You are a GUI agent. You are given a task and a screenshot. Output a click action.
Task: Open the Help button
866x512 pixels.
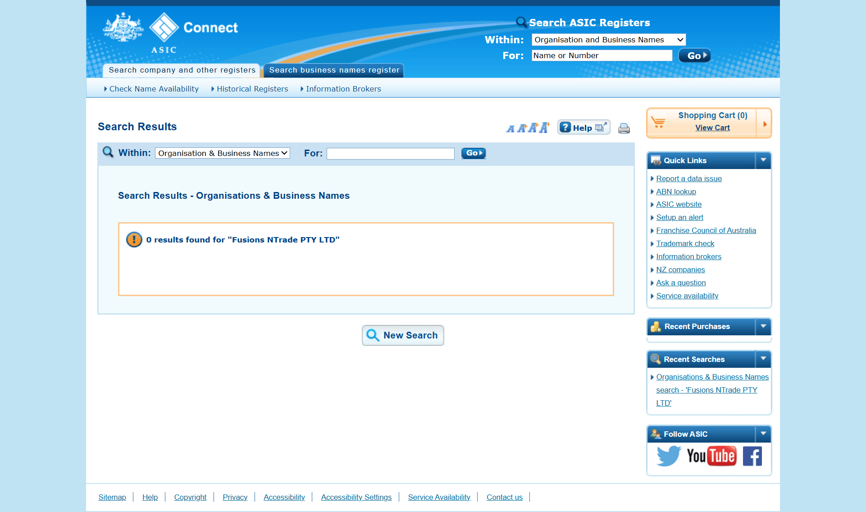584,128
